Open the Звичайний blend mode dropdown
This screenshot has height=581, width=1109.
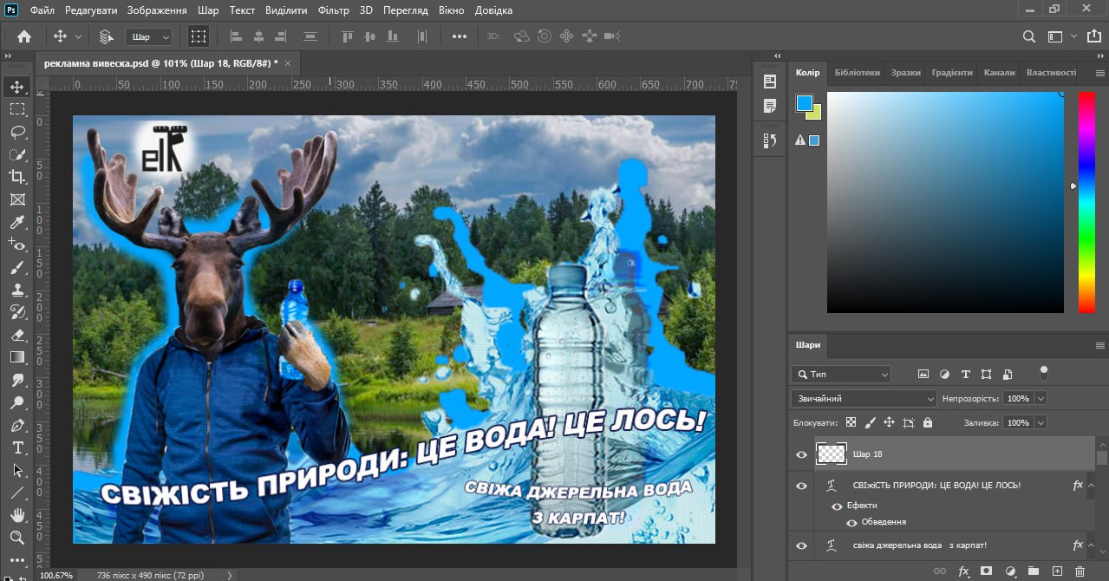pyautogui.click(x=863, y=399)
